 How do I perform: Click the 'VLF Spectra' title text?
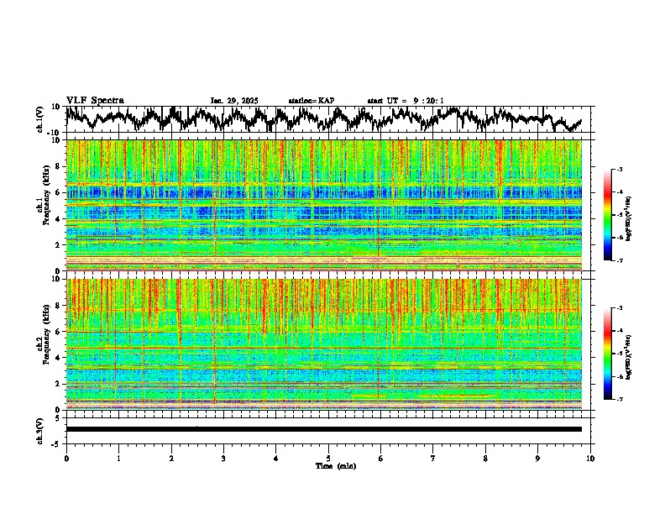coord(95,101)
